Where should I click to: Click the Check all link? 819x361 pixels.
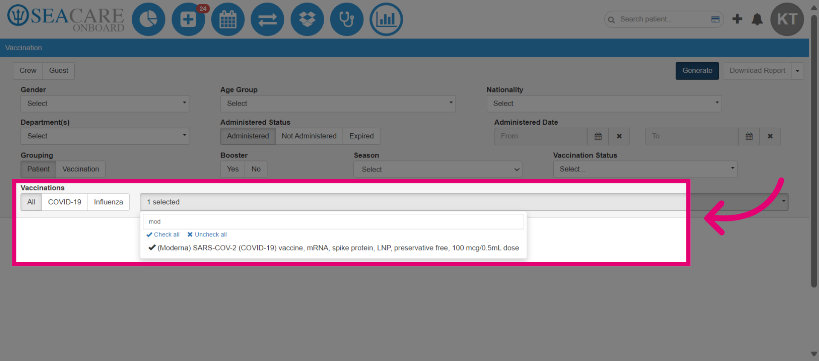click(x=163, y=235)
